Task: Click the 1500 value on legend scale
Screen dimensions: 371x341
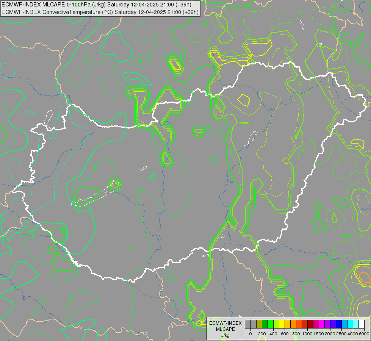Action: [319, 334]
